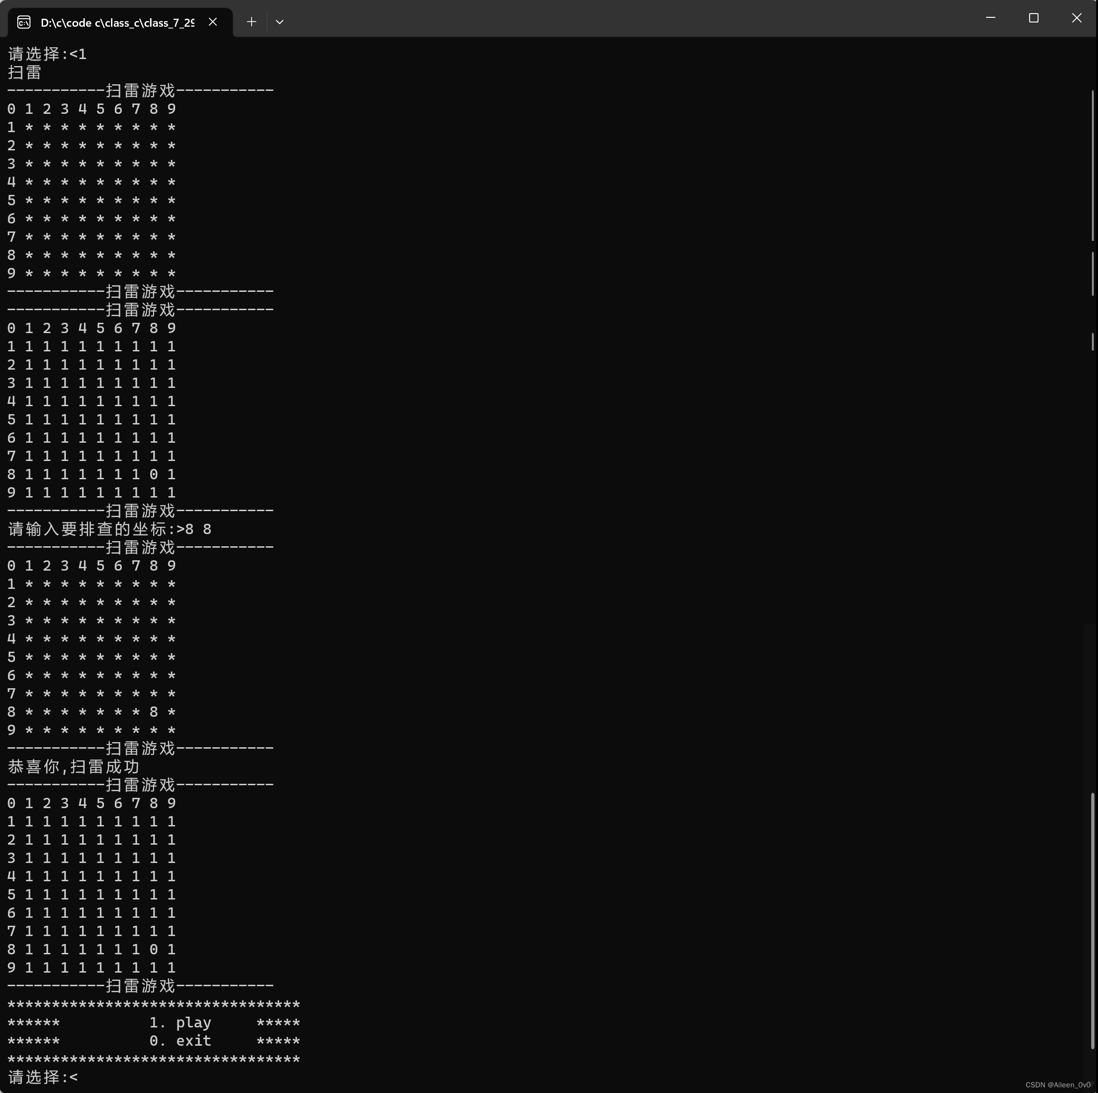The image size is (1098, 1093).
Task: Click the 恭喜你,扫雷成功 message line
Action: point(74,766)
